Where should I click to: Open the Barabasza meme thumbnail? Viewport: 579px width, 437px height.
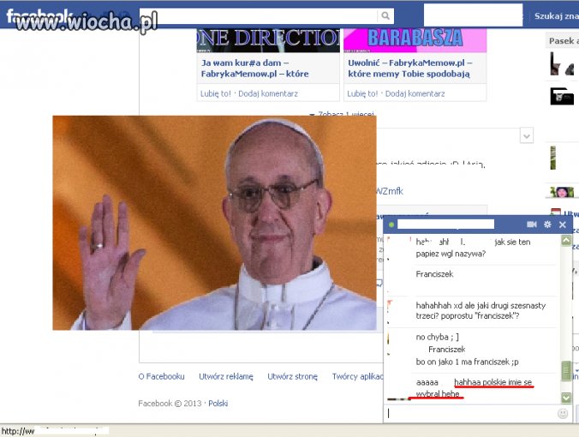(415, 40)
